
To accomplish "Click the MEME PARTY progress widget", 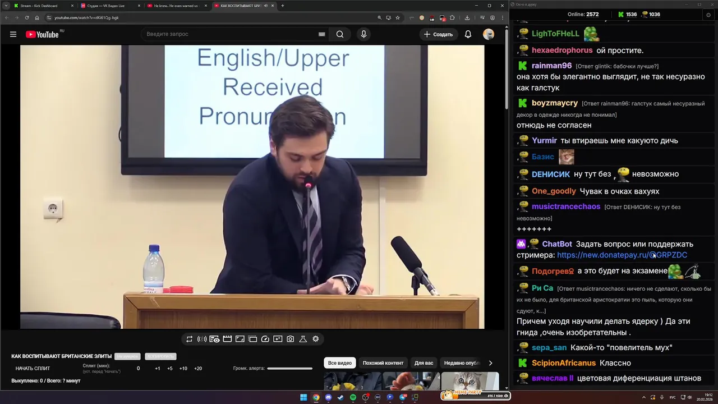I will (475, 395).
